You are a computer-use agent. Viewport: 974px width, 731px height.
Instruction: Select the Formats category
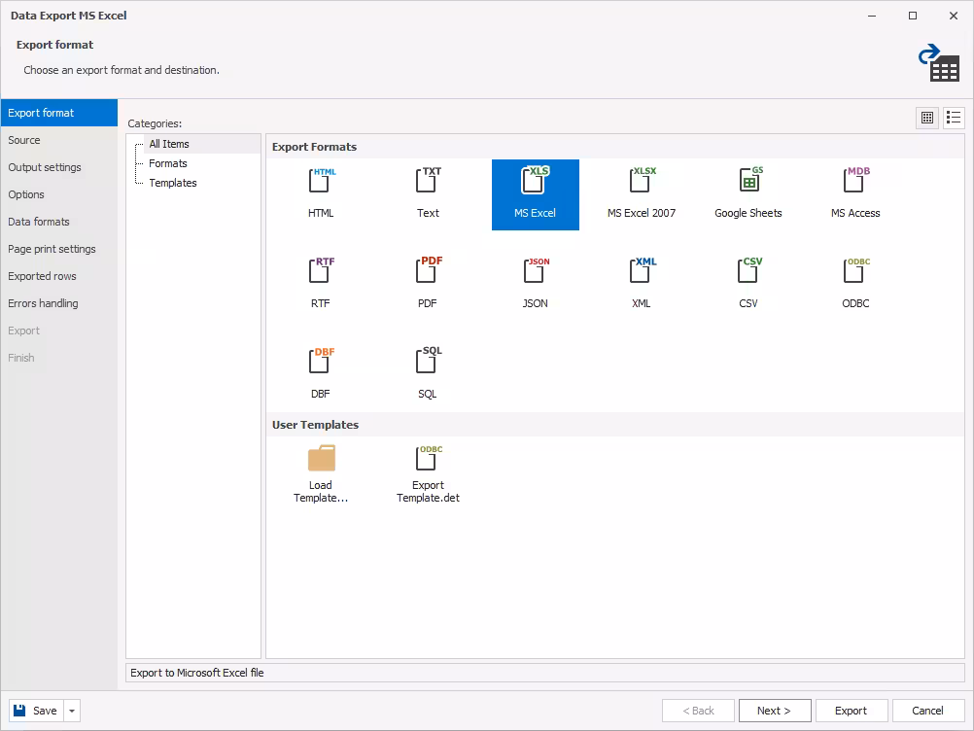[168, 163]
